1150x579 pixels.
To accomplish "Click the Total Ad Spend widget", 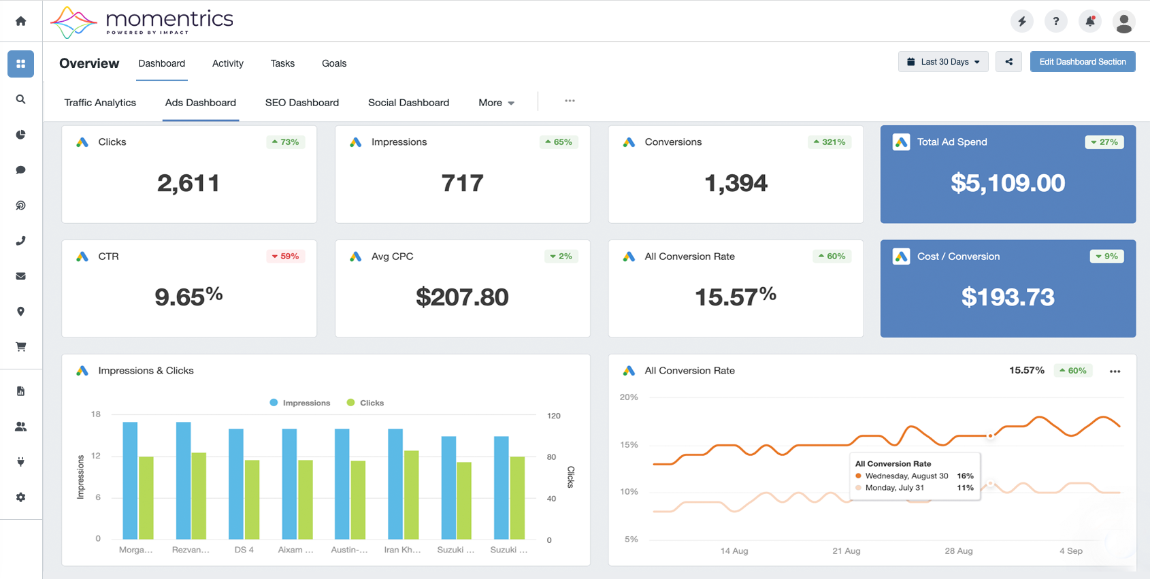I will 1008,174.
